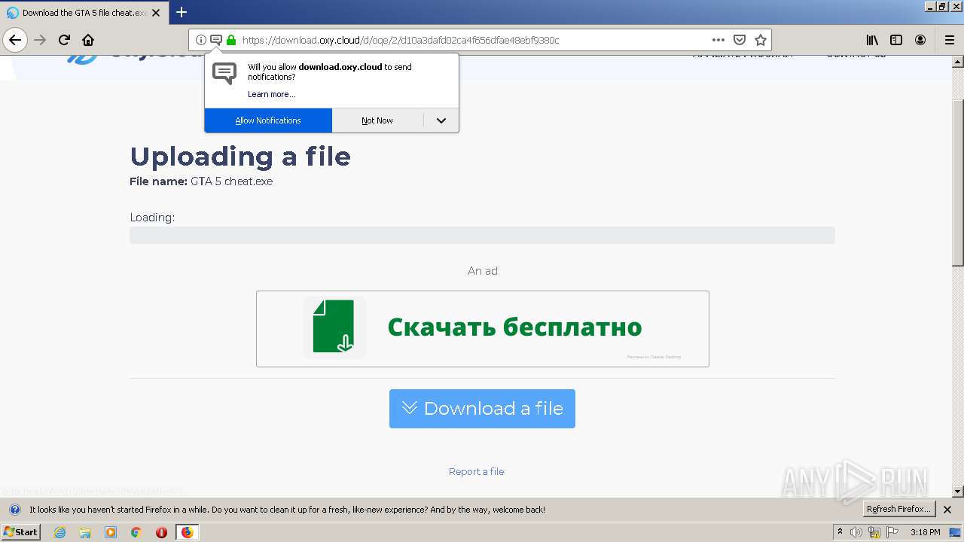Screen dimensions: 964x542
Task: Open the Windows Start menu
Action: 20,532
